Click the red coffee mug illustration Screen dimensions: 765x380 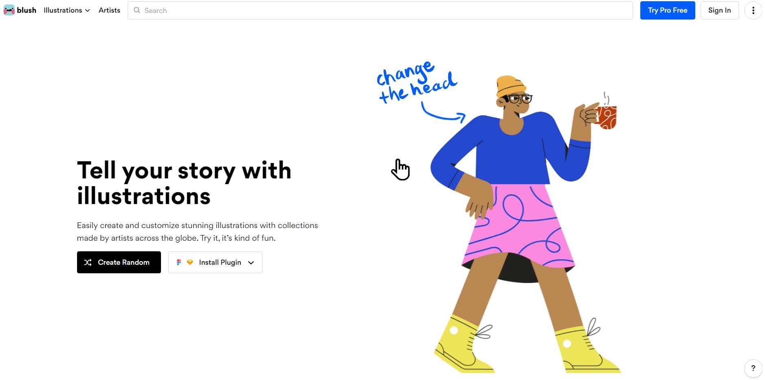tap(607, 117)
